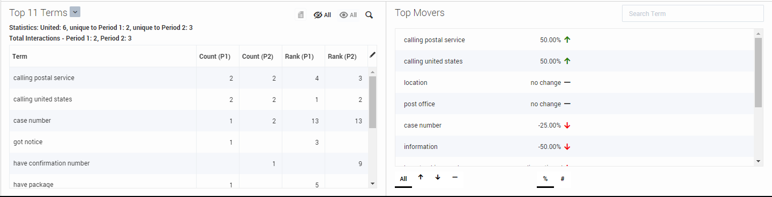Hide all terms with crossed-eye icon
772x197 pixels.
322,15
